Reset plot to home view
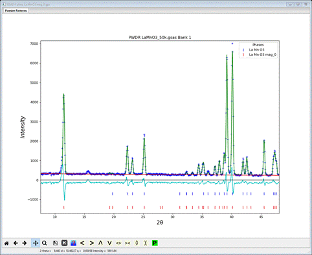This screenshot has height=255, width=312. tap(6, 243)
